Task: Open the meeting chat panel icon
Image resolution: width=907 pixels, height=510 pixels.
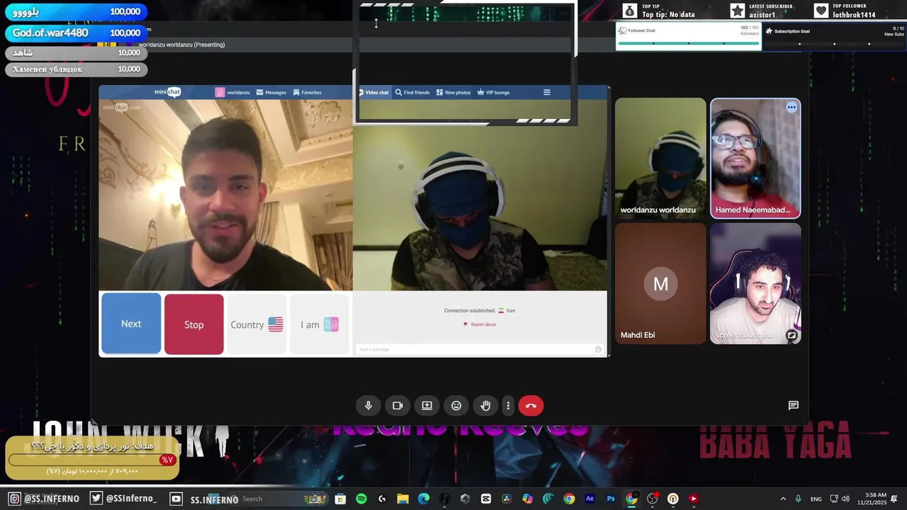Action: pos(794,406)
